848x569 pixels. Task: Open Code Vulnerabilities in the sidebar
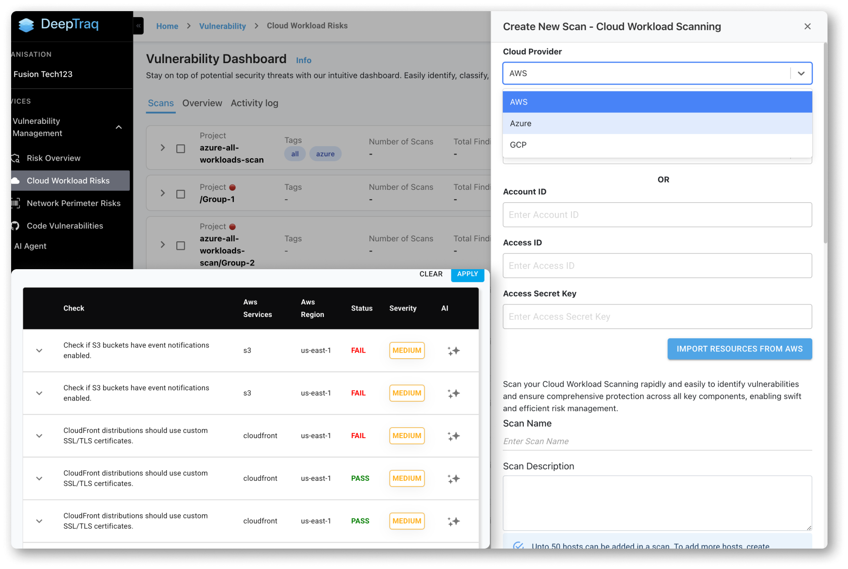click(65, 226)
